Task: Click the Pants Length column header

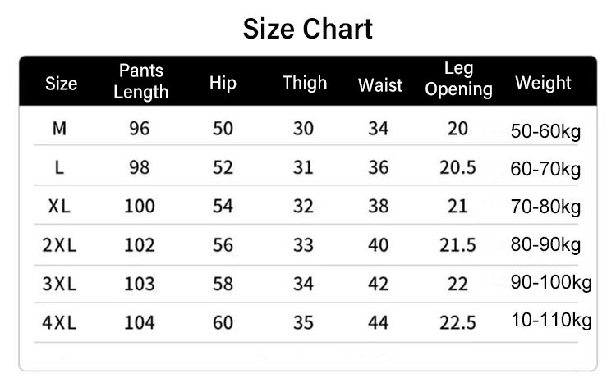Action: [140, 81]
